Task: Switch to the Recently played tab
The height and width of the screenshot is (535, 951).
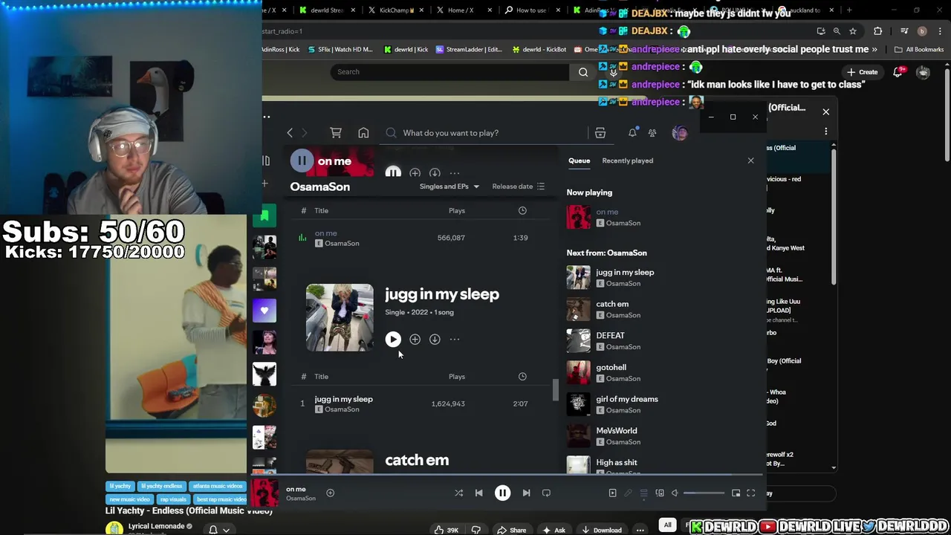Action: point(627,160)
